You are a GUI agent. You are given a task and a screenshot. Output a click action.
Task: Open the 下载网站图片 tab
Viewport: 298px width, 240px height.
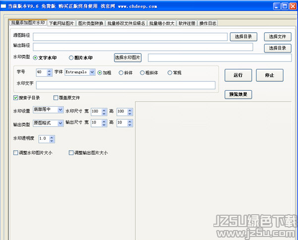61,23
